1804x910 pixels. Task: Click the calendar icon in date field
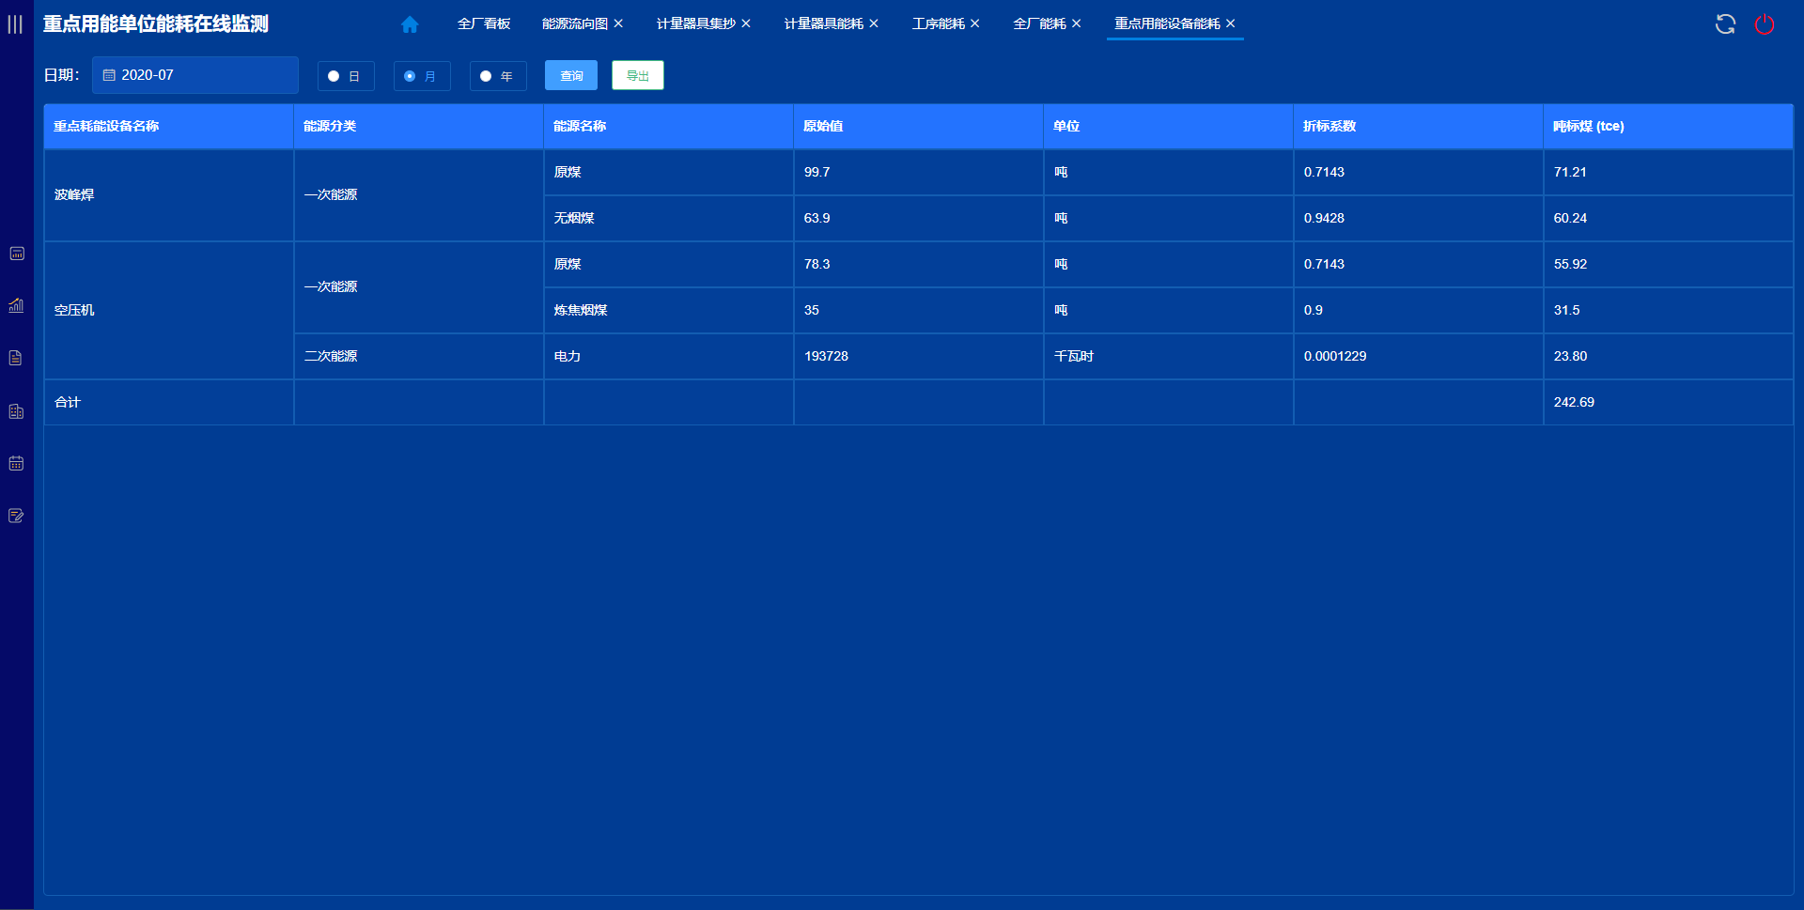(109, 75)
